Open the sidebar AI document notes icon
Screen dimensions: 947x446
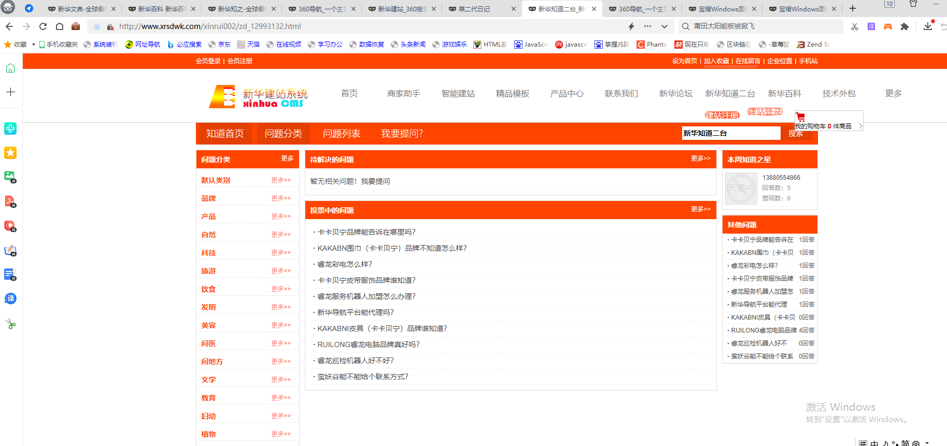10,275
